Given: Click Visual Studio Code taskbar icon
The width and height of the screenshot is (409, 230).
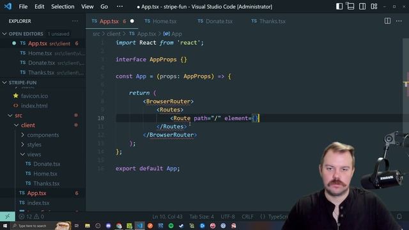Looking at the screenshot, I should pos(140,226).
